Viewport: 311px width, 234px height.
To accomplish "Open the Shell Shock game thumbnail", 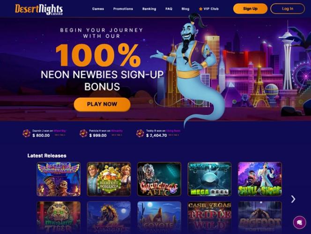I will (260, 179).
